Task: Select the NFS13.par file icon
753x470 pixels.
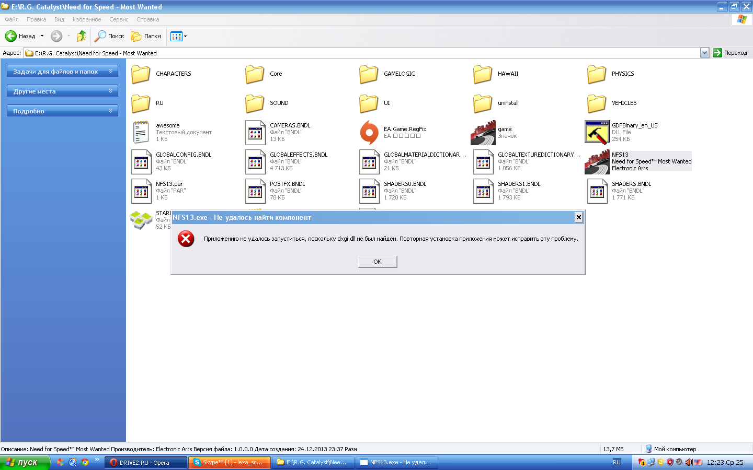Action: click(x=141, y=191)
